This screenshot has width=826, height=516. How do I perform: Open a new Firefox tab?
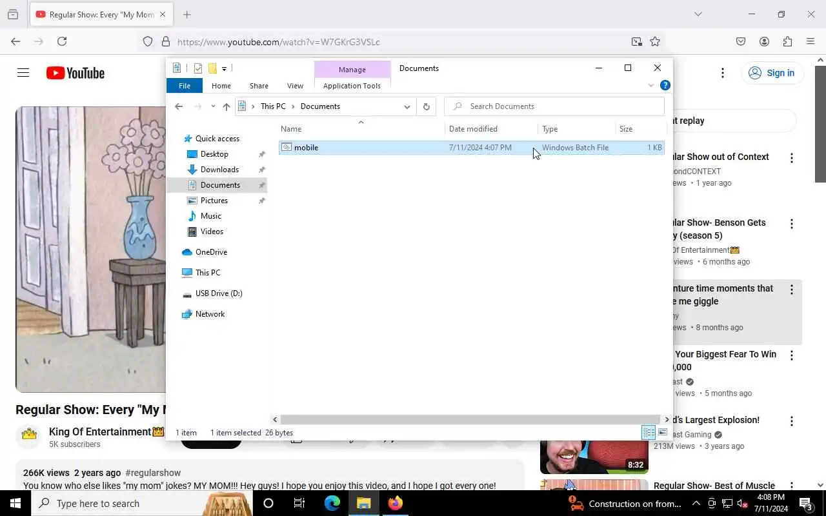[x=187, y=14]
